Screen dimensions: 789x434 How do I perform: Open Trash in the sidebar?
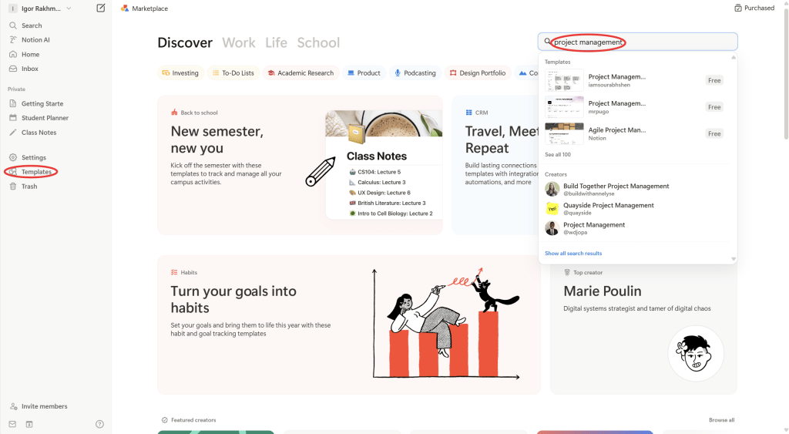click(x=29, y=187)
